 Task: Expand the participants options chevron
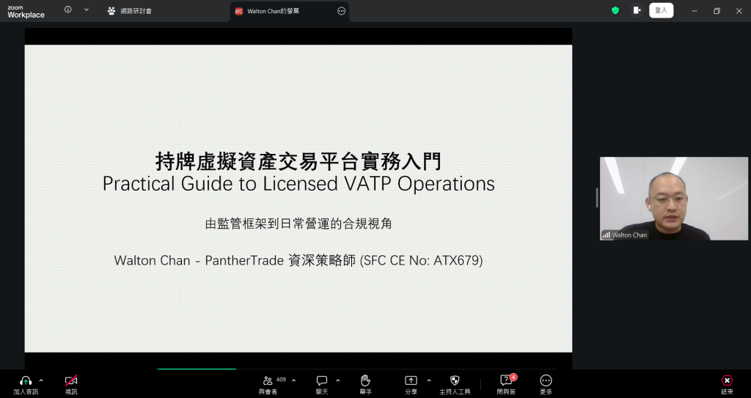294,380
